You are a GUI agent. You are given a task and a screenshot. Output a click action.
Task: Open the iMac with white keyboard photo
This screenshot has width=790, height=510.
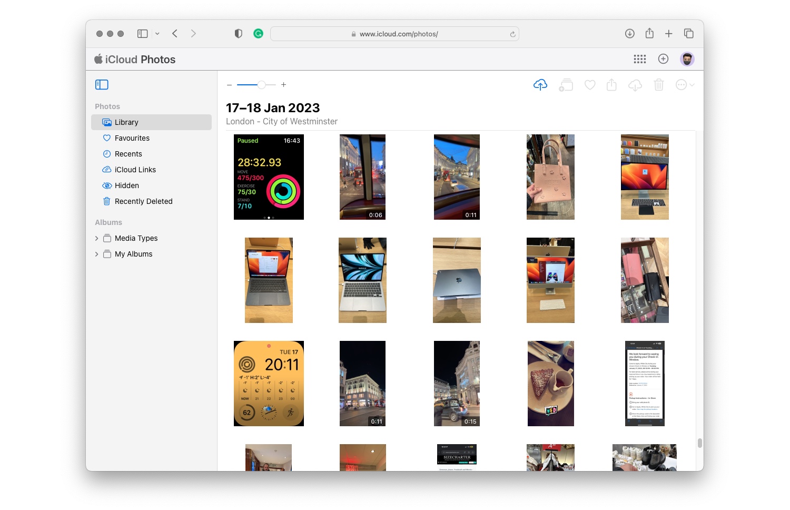pyautogui.click(x=550, y=280)
